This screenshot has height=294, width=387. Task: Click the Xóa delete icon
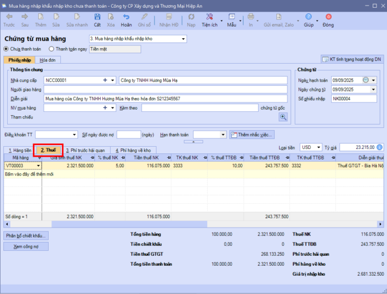point(111,18)
